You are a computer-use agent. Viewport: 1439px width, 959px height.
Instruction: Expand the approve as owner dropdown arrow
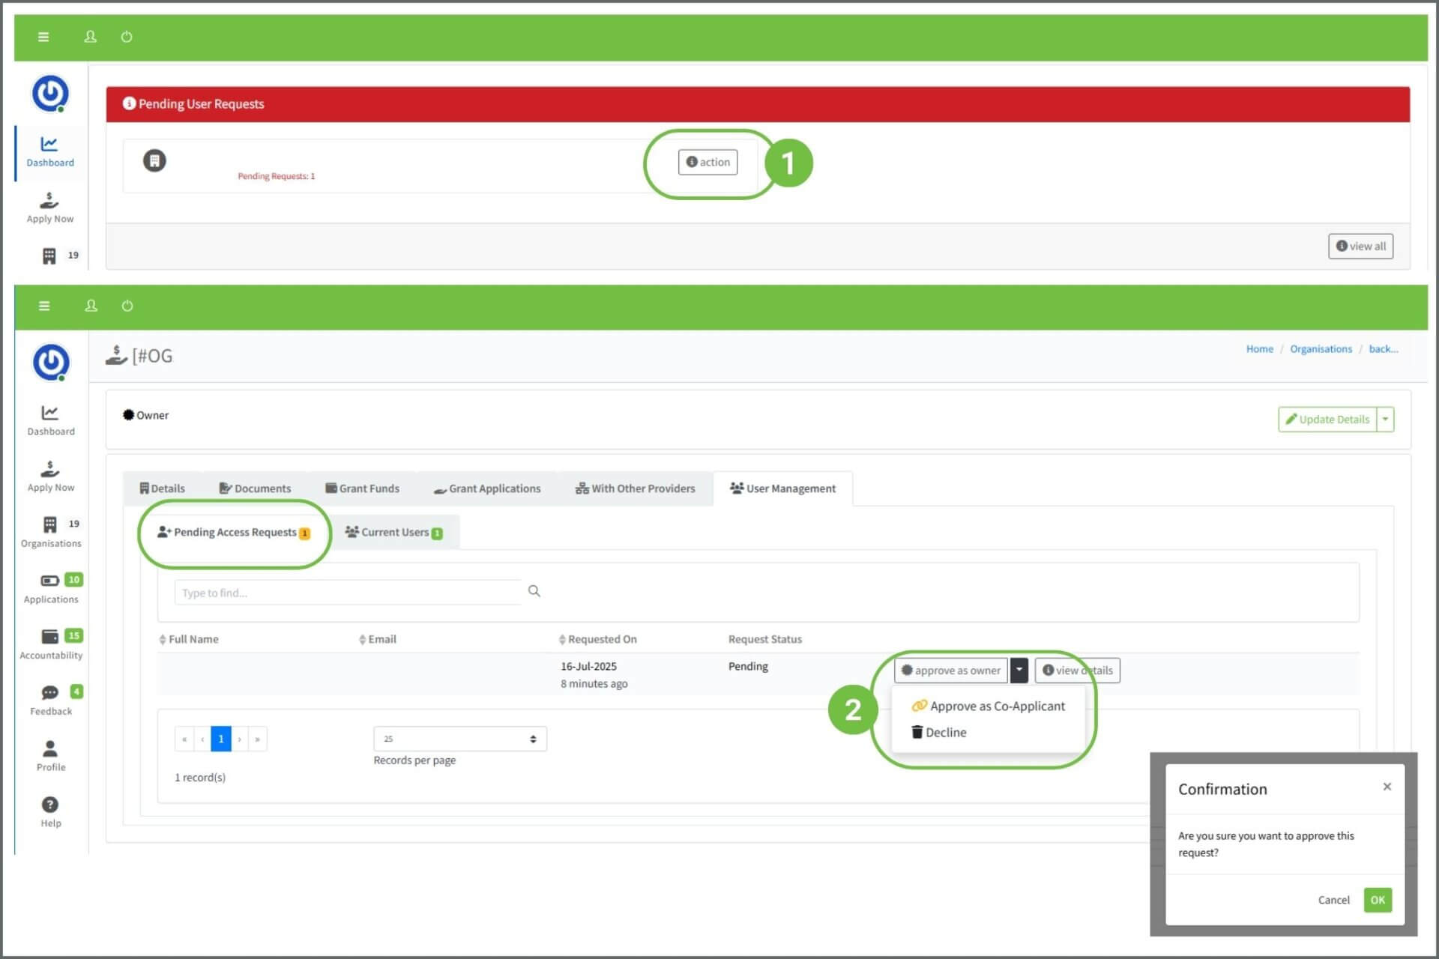click(x=1019, y=670)
